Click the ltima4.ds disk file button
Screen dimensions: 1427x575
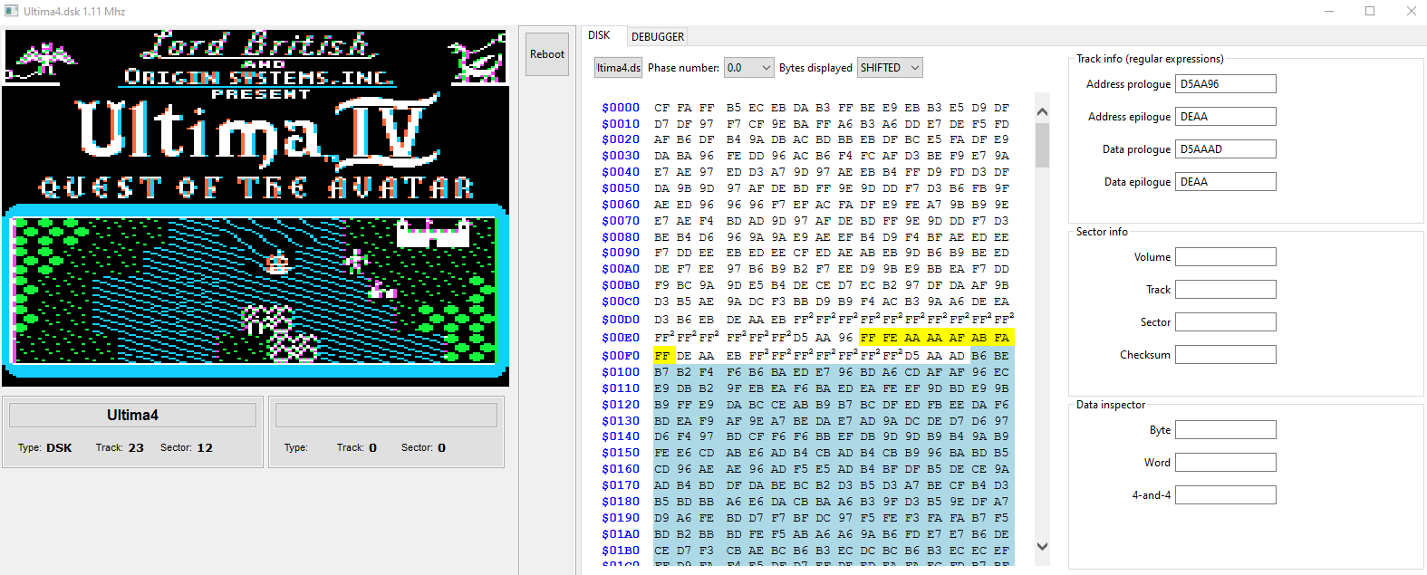click(x=618, y=68)
